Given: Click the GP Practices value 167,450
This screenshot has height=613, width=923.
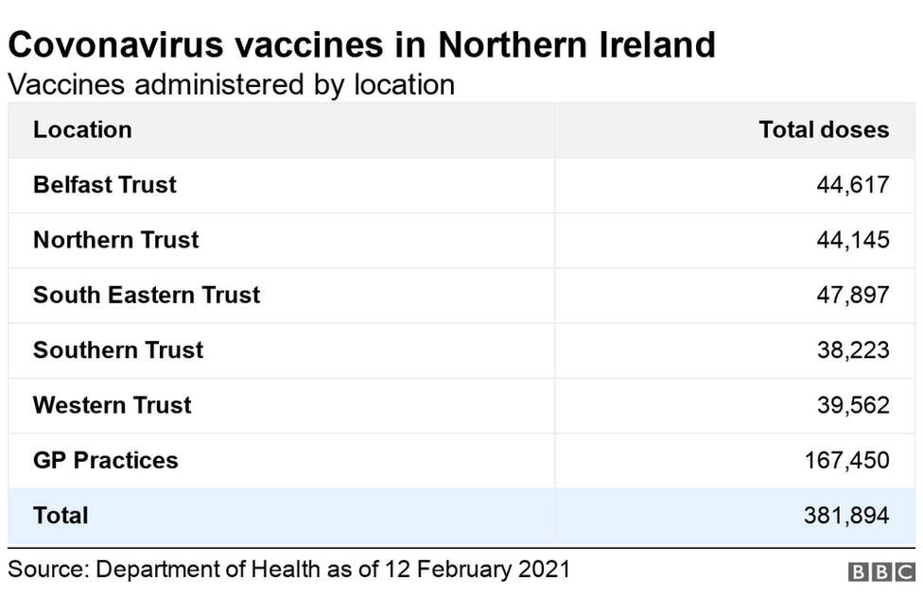Looking at the screenshot, I should [845, 460].
